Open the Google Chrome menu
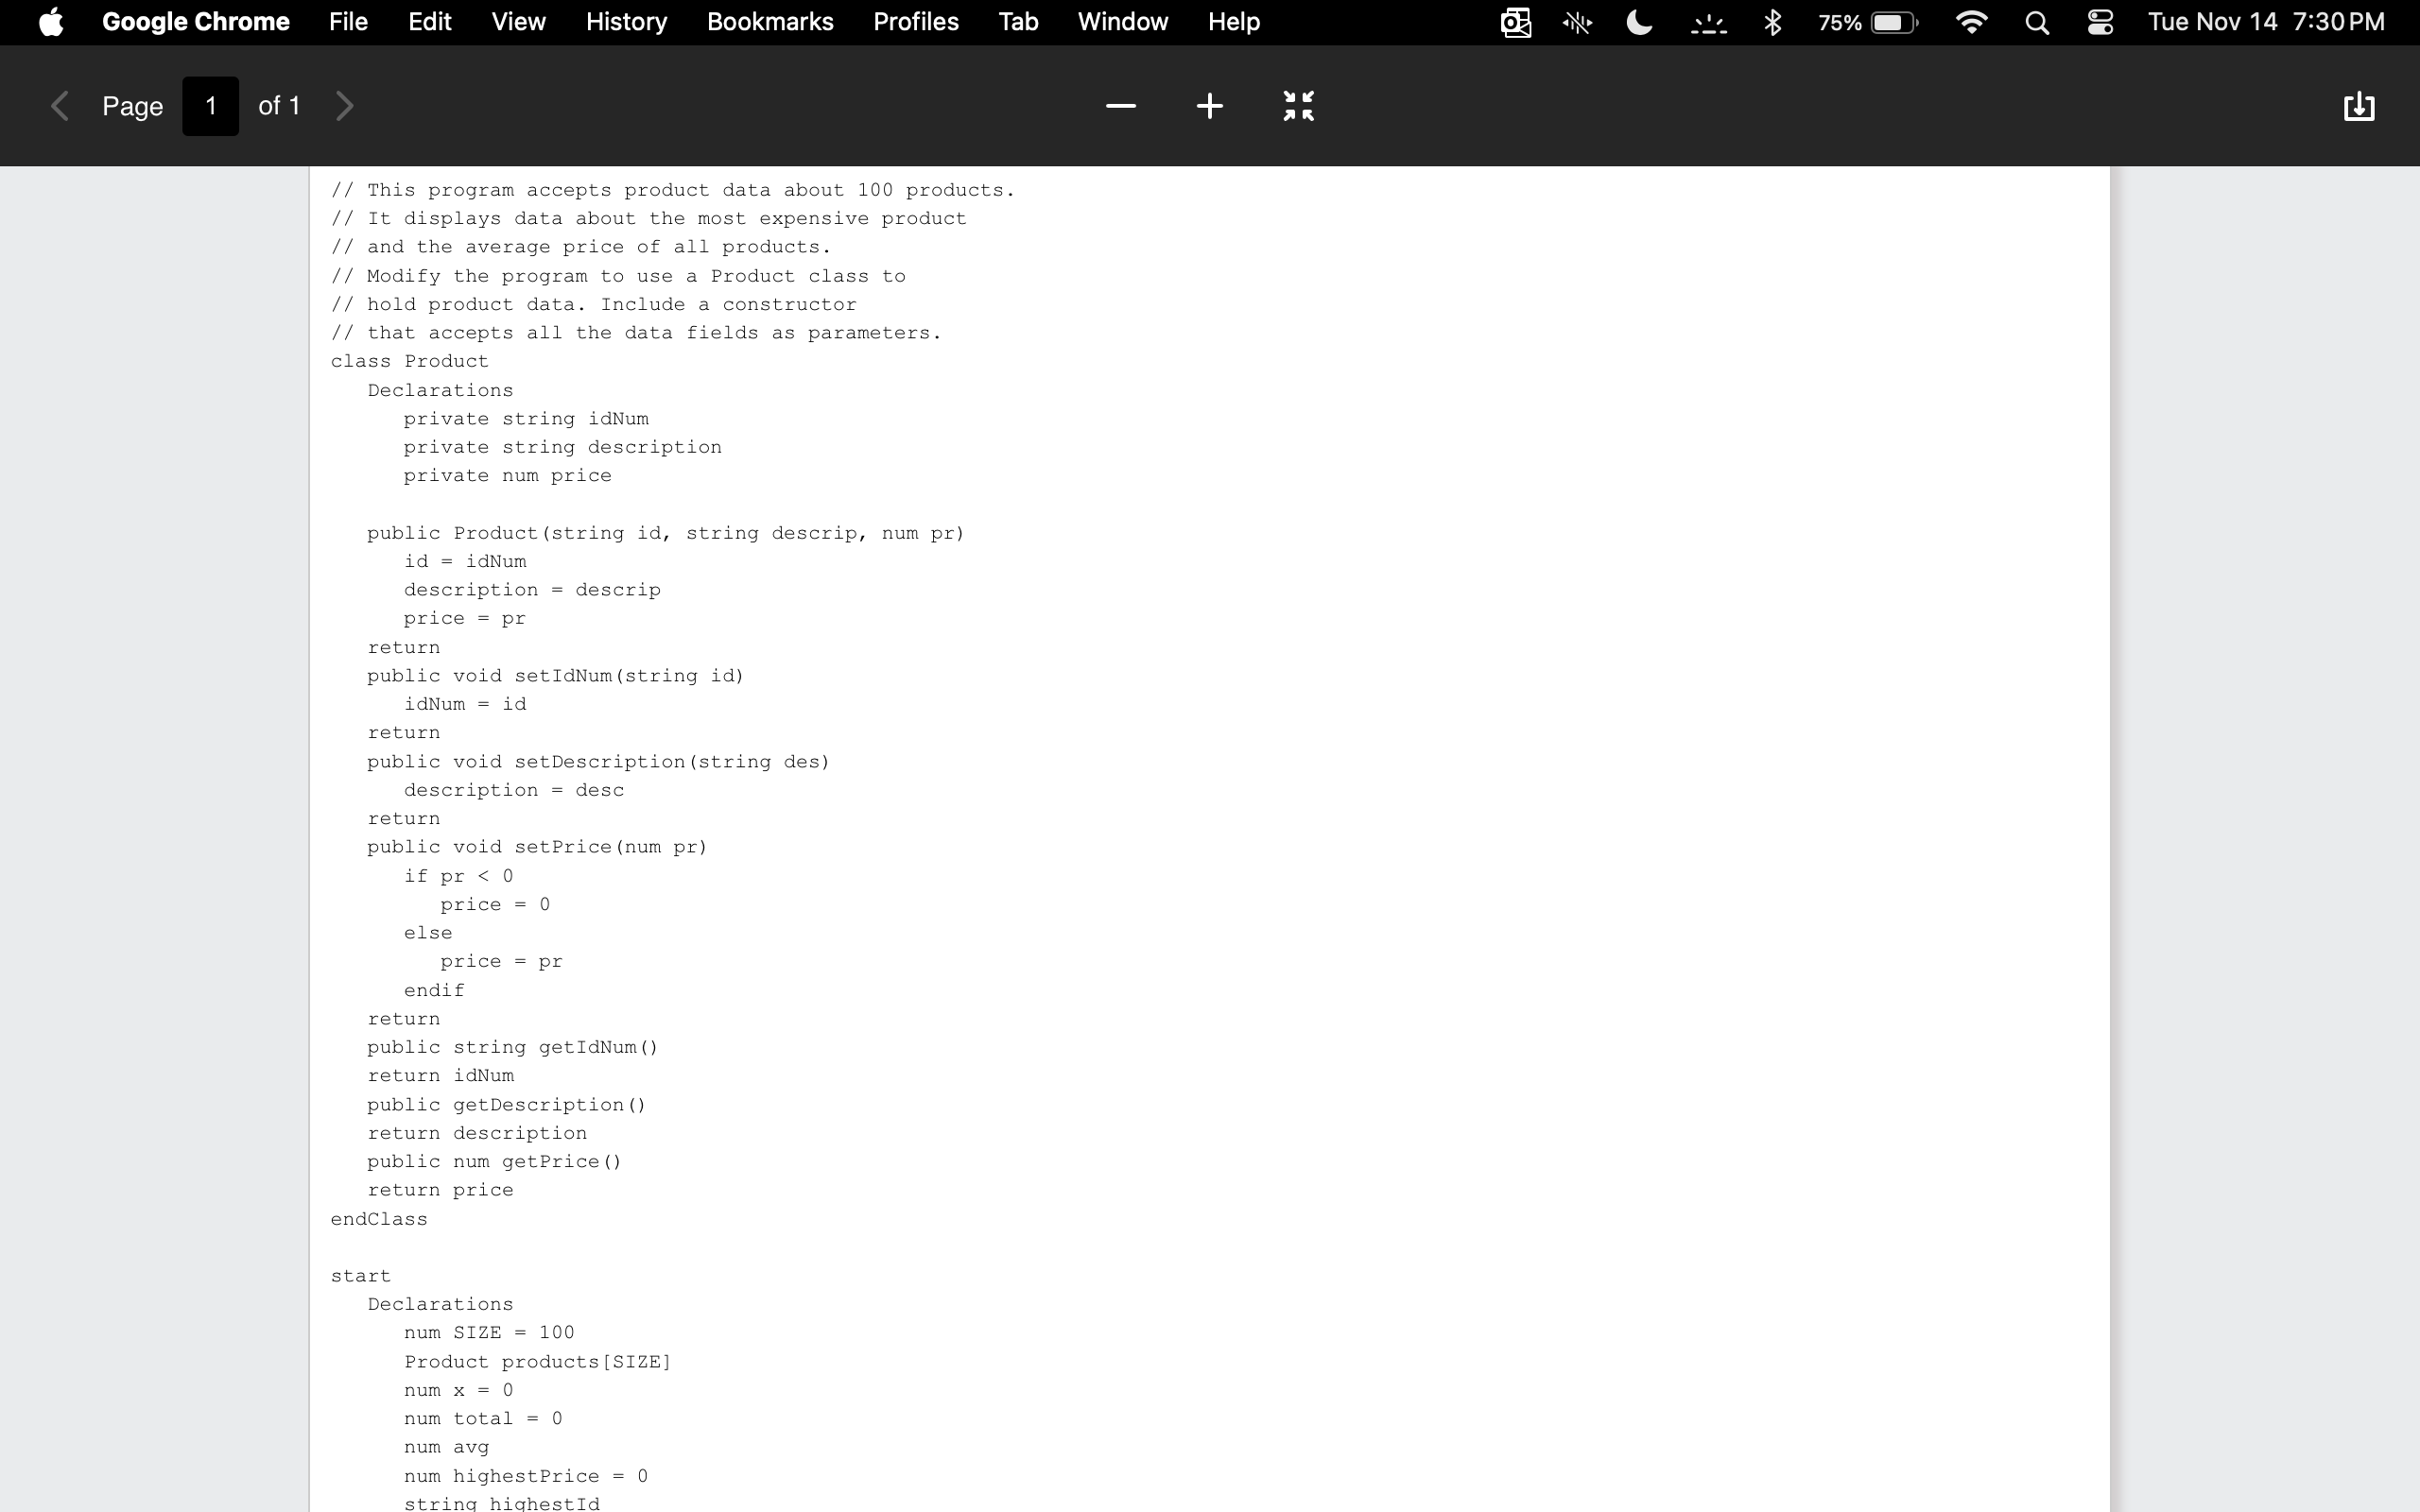2420x1512 pixels. pos(196,22)
